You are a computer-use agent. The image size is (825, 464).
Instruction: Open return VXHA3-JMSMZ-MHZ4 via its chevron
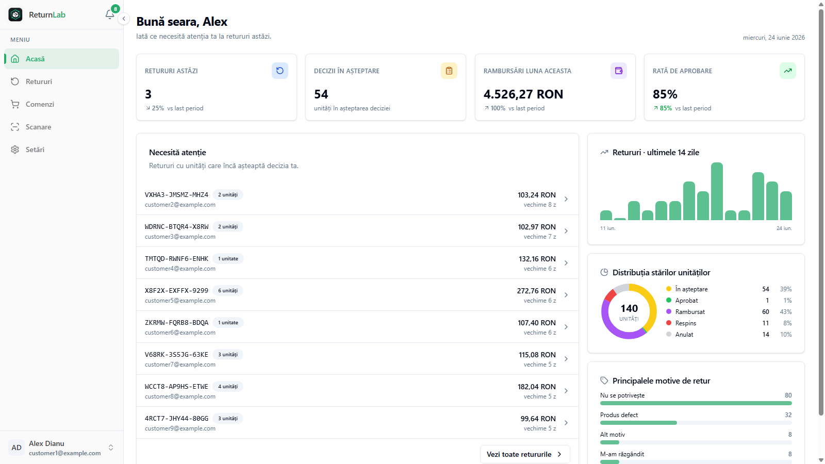coord(566,199)
